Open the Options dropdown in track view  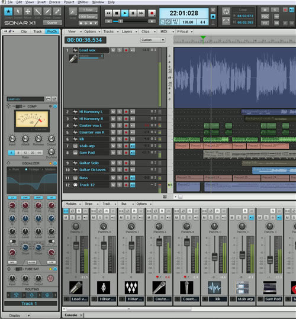pos(92,31)
